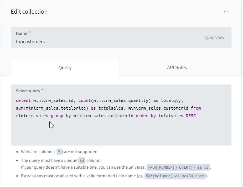Switch to the API Rules tab
The height and width of the screenshot is (187, 243).
tap(177, 67)
